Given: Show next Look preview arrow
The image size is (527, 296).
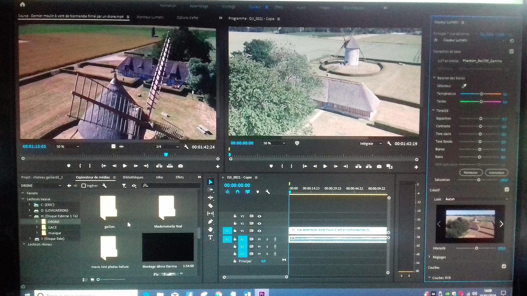Looking at the screenshot, I should pyautogui.click(x=501, y=224).
